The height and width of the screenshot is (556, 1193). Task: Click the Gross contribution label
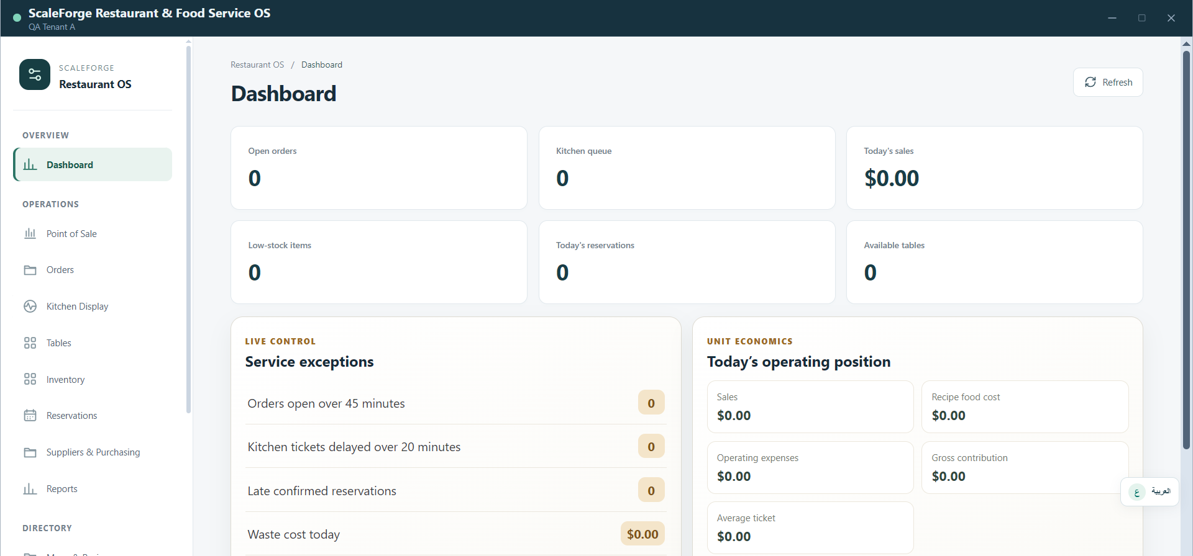pyautogui.click(x=969, y=458)
